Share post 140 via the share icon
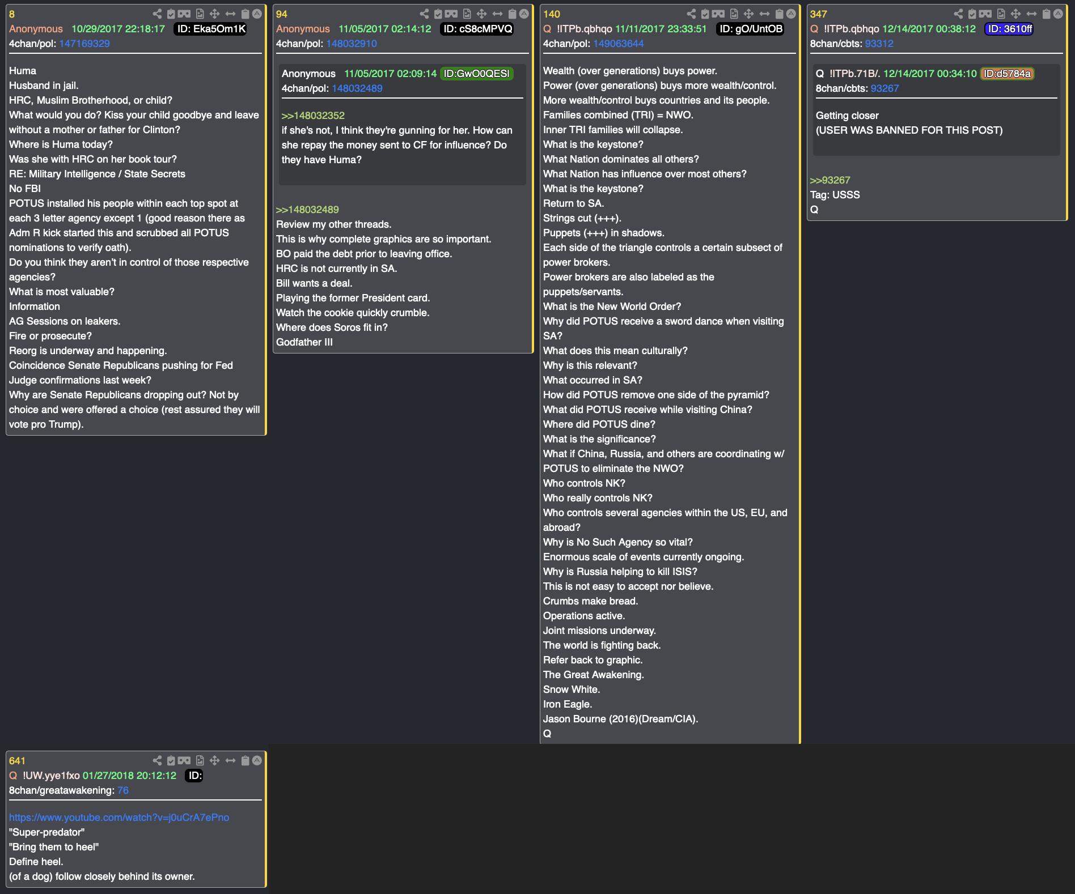1075x894 pixels. [691, 14]
